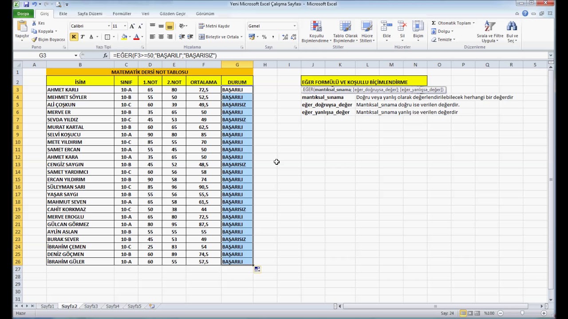Click the zoom in plus button
The width and height of the screenshot is (568, 319).
(544, 313)
